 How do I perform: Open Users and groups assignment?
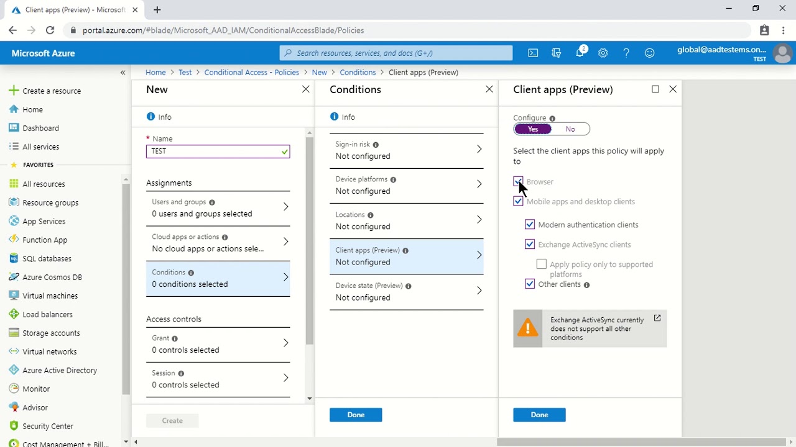218,208
